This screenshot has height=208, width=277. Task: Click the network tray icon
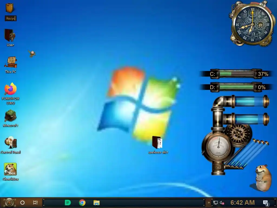[215, 203]
